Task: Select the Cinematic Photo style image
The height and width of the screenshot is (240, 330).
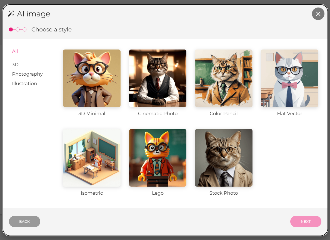Action: (157, 78)
